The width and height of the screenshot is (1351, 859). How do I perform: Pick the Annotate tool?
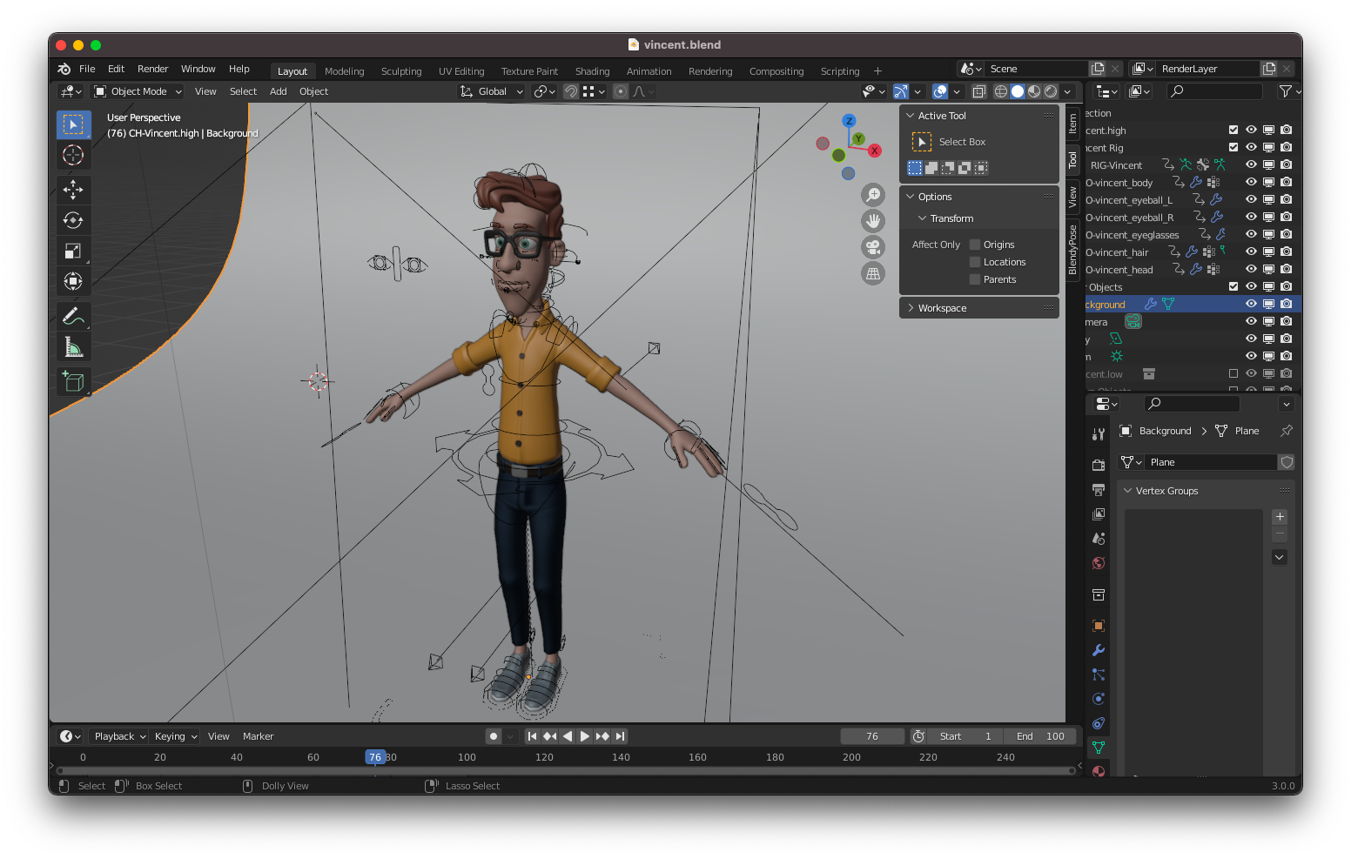click(x=74, y=315)
